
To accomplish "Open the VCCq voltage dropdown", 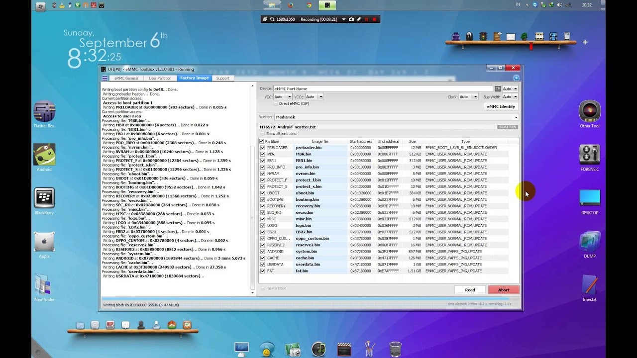I will [315, 96].
